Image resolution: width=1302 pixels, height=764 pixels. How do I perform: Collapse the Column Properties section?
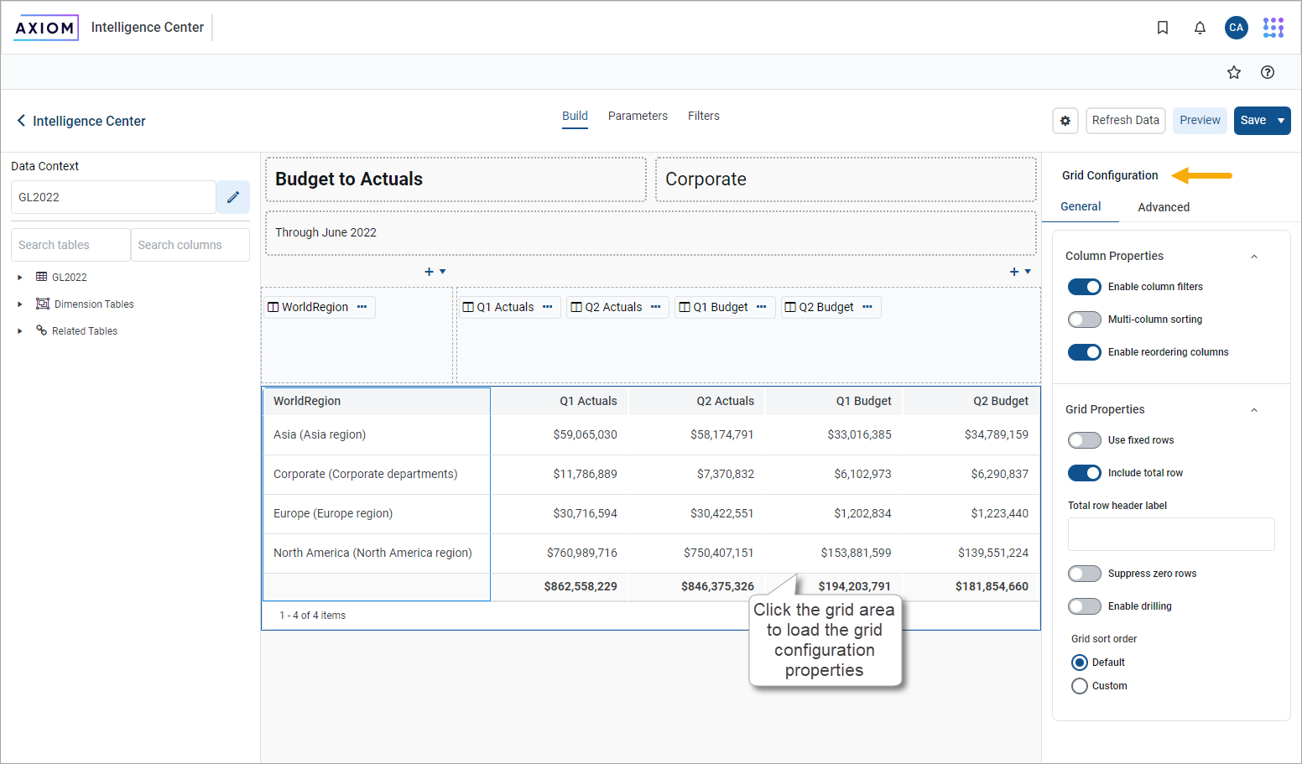[x=1254, y=256]
